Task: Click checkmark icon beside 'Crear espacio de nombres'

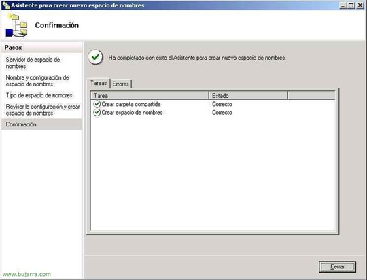Action: coord(97,113)
